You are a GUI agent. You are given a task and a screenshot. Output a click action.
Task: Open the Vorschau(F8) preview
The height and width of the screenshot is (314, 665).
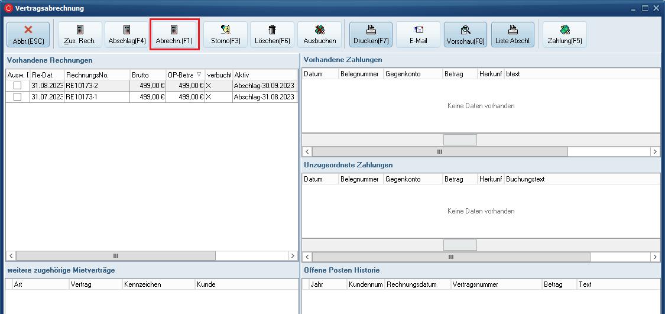465,34
